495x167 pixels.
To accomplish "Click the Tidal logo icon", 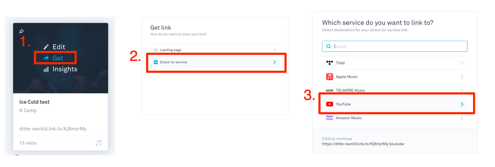I will [329, 63].
